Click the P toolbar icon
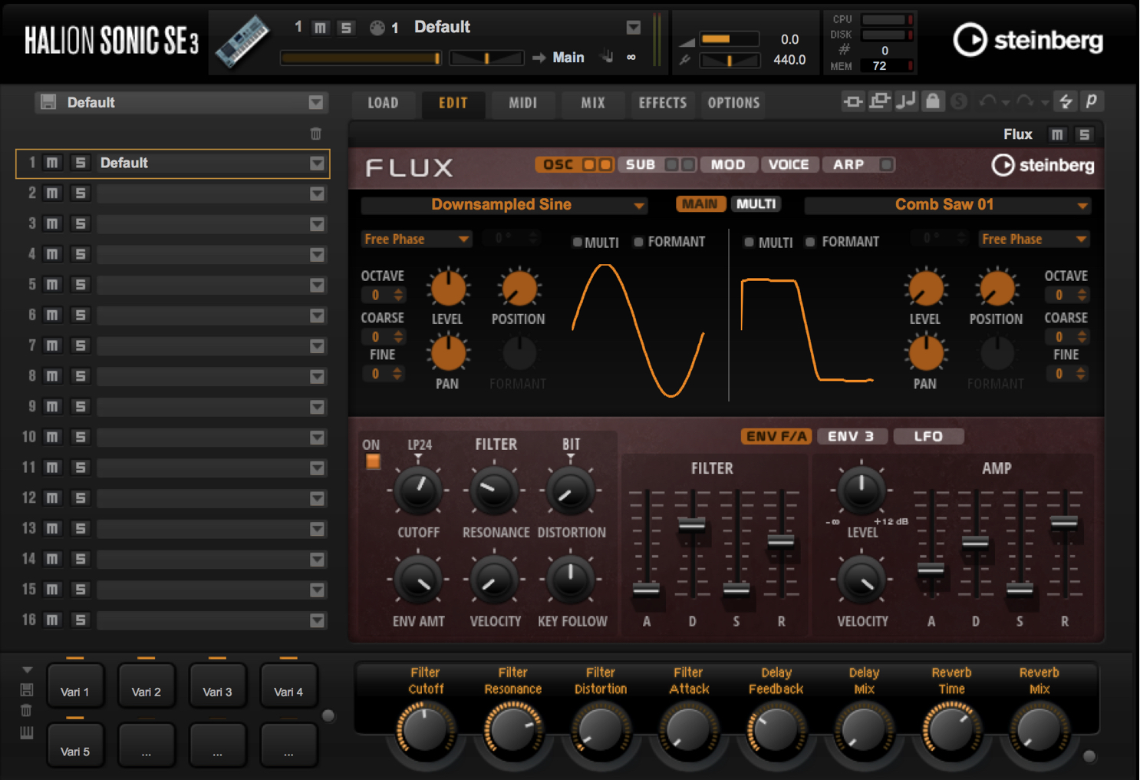The width and height of the screenshot is (1140, 780). coord(1092,101)
